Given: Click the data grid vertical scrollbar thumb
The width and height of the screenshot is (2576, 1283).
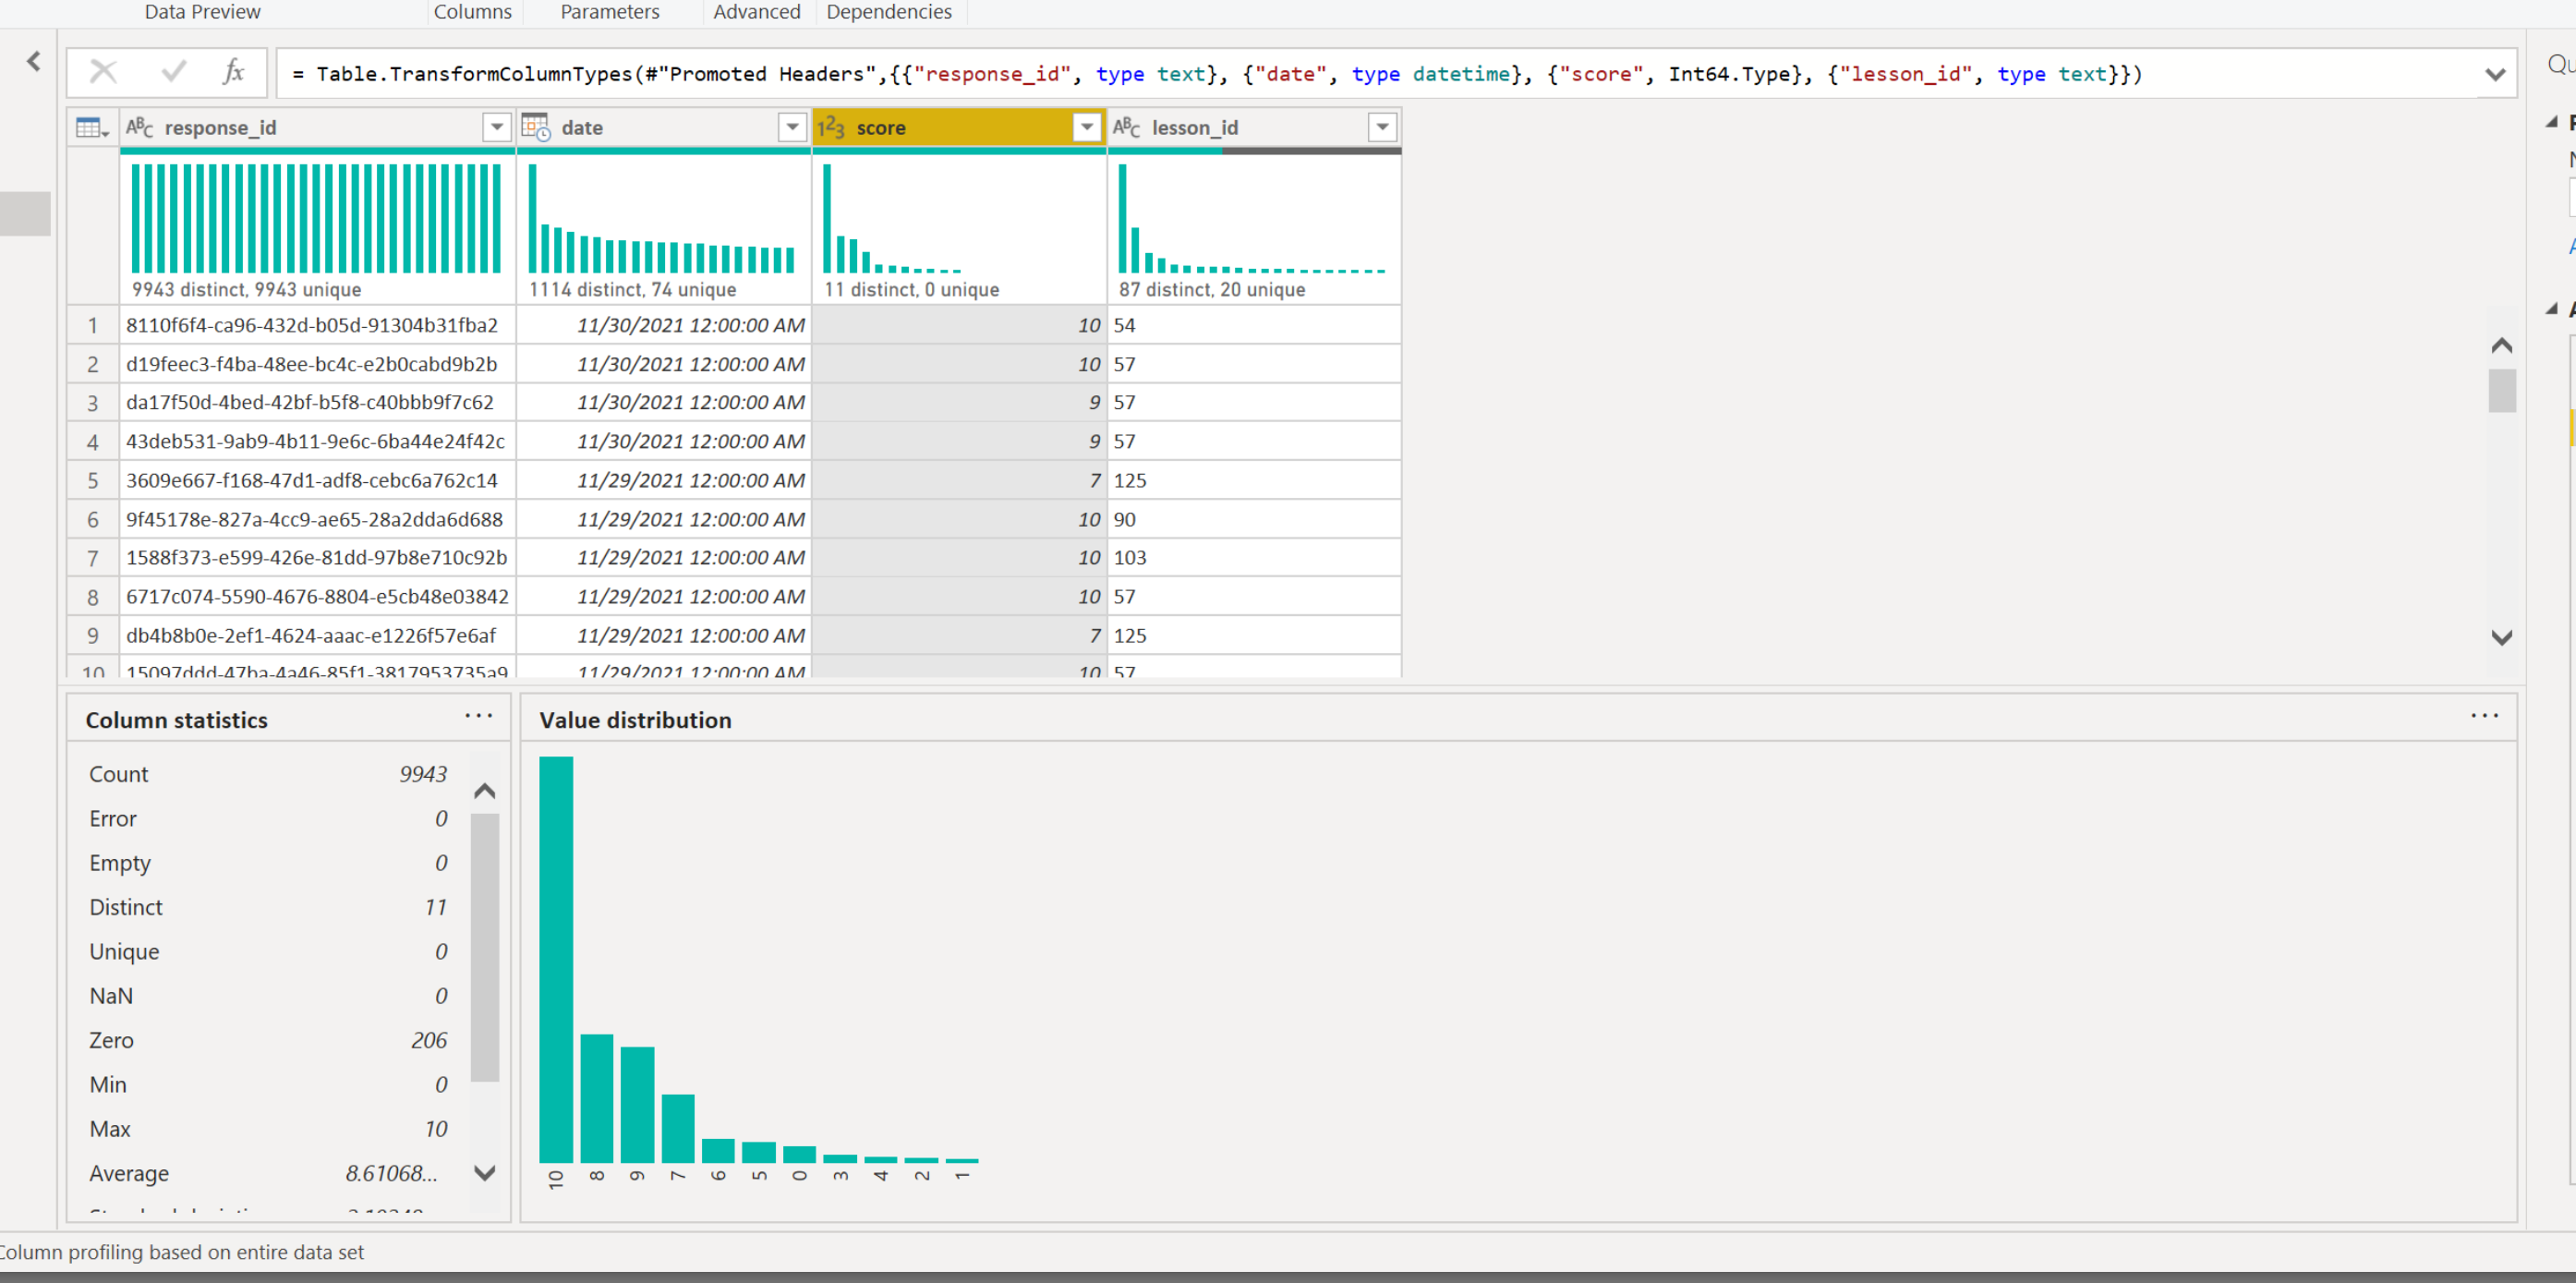Looking at the screenshot, I should 2501,391.
